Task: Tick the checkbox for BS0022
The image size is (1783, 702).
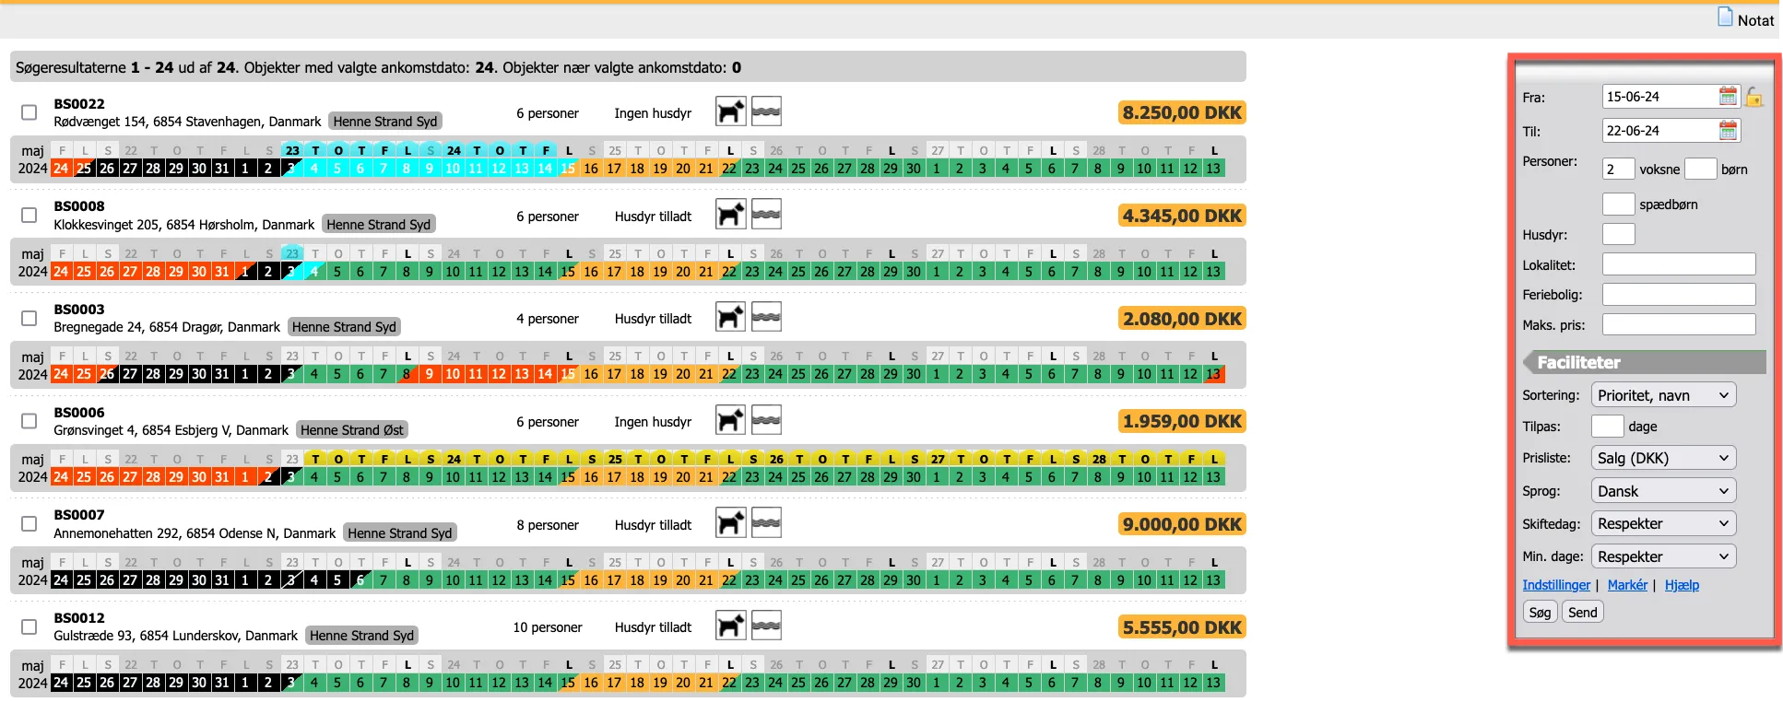Action: 30,112
